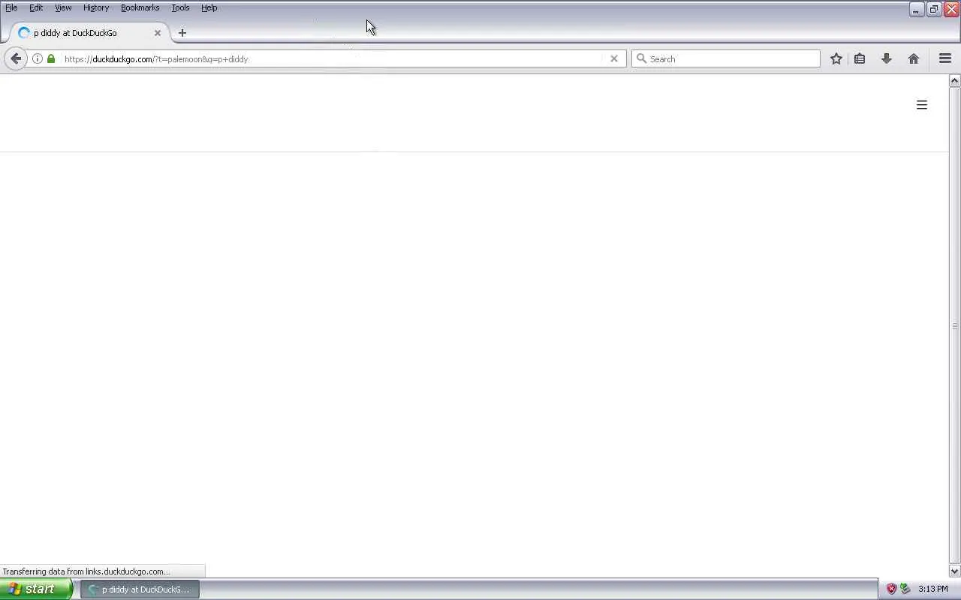The width and height of the screenshot is (961, 600).
Task: Show site information icon
Action: click(x=38, y=58)
